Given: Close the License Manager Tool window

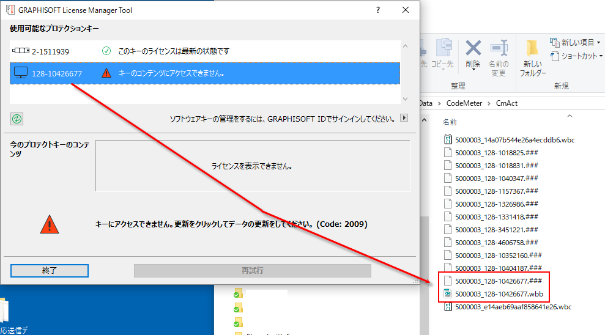Looking at the screenshot, I should pyautogui.click(x=406, y=10).
